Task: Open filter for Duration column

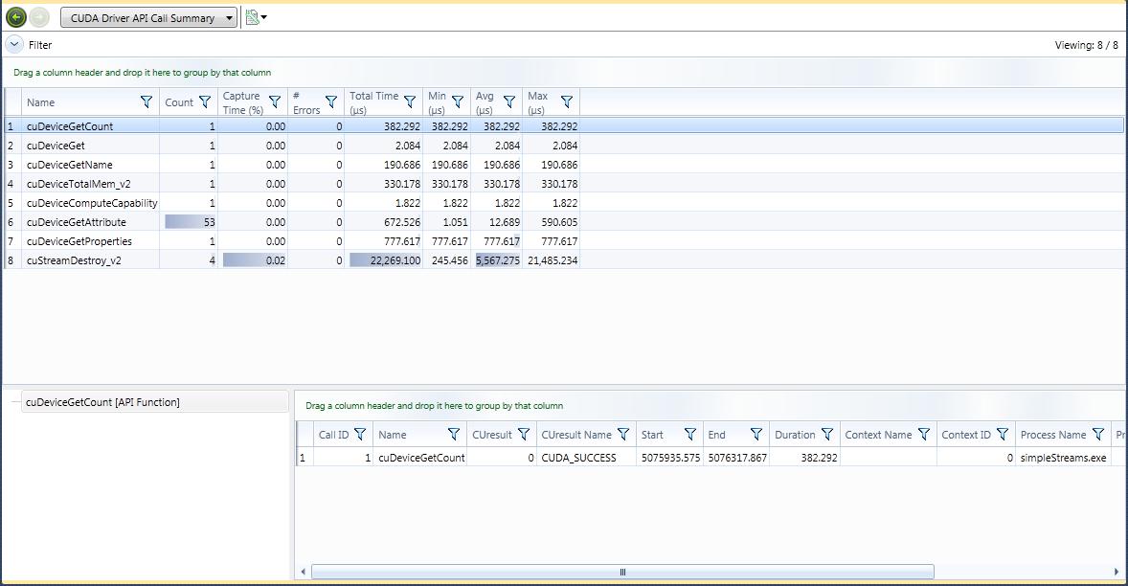Action: (827, 435)
